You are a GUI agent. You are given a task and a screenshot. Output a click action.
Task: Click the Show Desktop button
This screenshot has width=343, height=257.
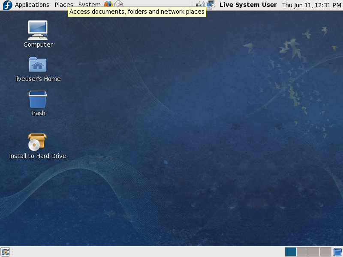tap(5, 252)
